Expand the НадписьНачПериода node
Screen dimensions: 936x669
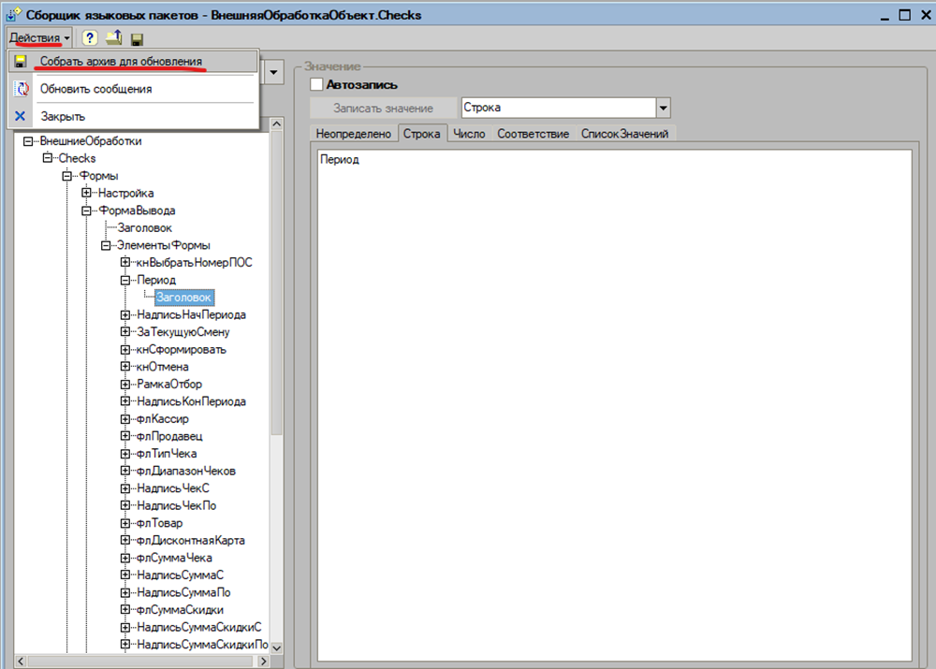coord(125,314)
